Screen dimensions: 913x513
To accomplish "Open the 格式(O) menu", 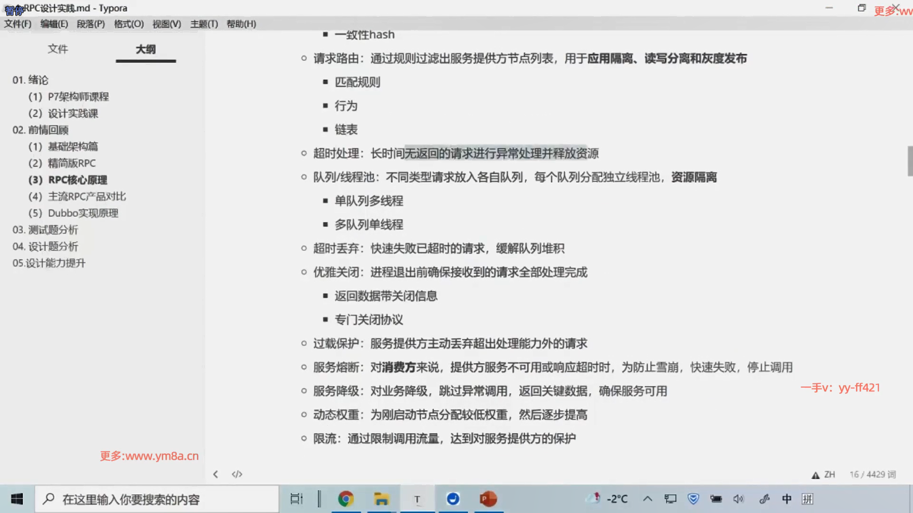I will coord(128,24).
